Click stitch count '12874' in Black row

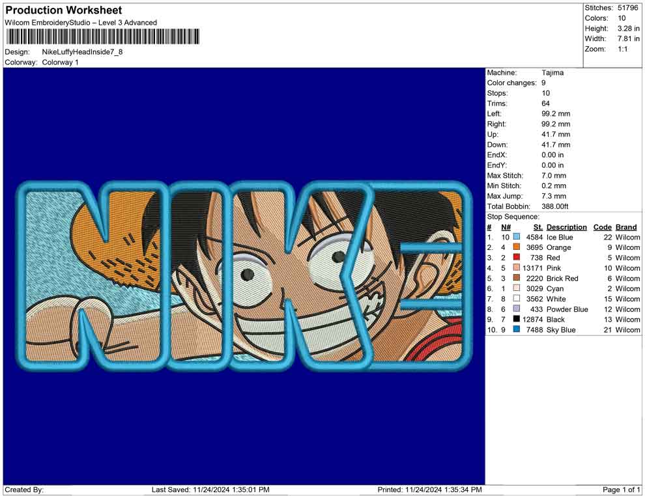tap(533, 320)
